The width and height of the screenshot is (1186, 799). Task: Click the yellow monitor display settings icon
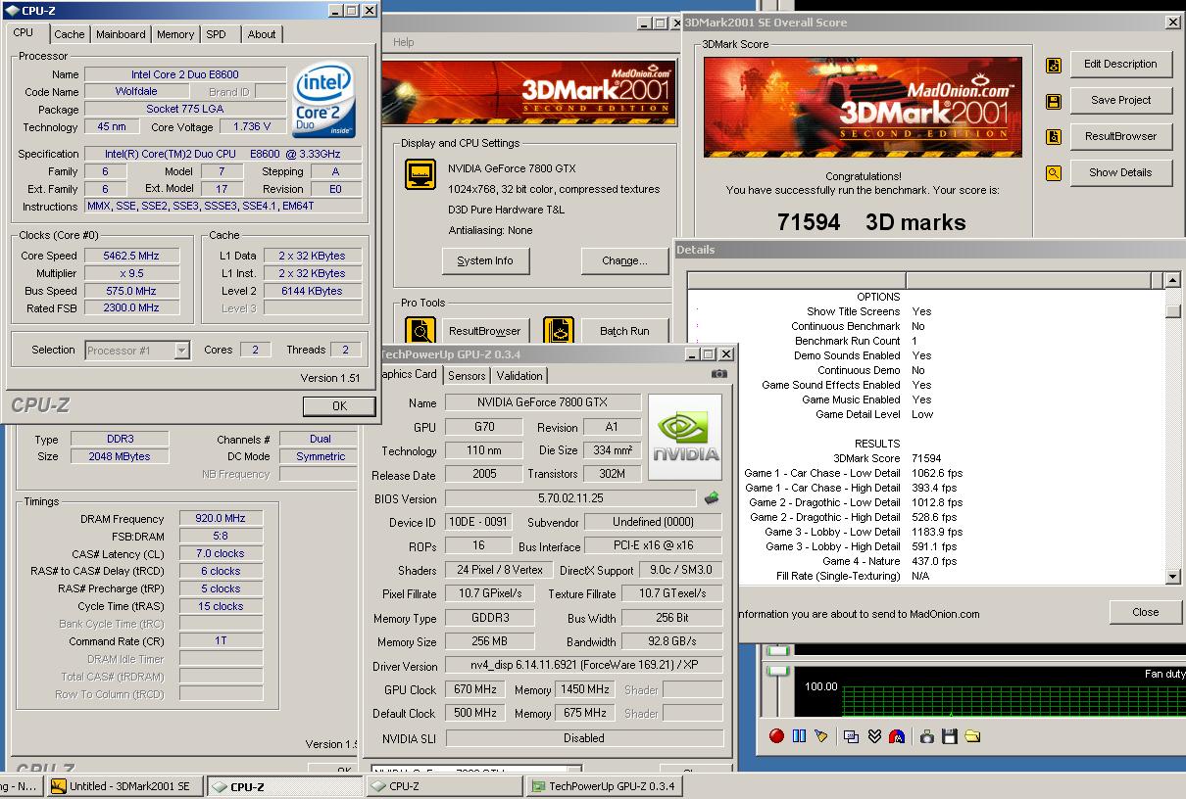pyautogui.click(x=420, y=175)
